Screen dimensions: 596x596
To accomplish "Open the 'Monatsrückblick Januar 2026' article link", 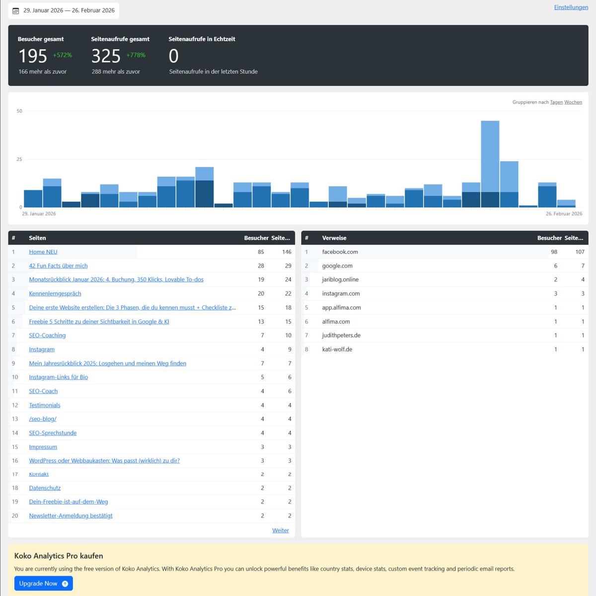I will [116, 279].
